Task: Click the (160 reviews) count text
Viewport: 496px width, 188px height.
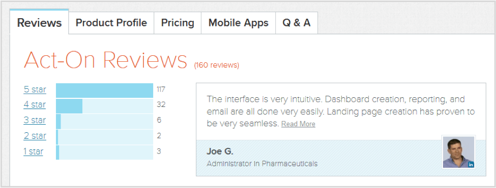Action: click(x=217, y=65)
